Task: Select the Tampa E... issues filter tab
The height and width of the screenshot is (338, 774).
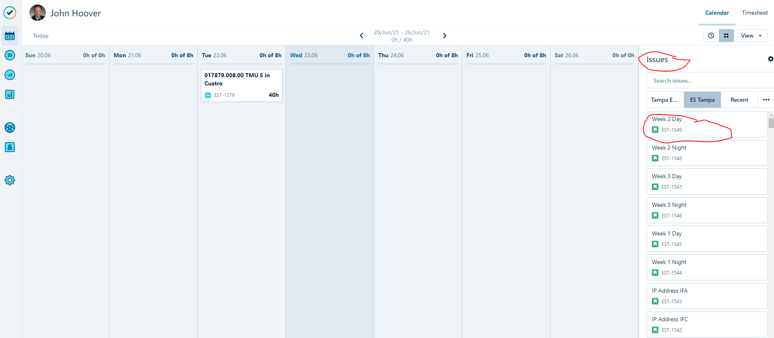Action: [x=665, y=100]
